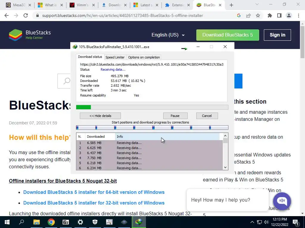Open the tab search chevron in Chrome

(x=257, y=4)
